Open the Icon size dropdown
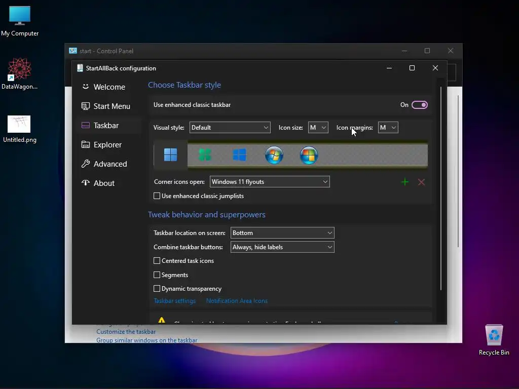The height and width of the screenshot is (389, 519). pos(318,127)
